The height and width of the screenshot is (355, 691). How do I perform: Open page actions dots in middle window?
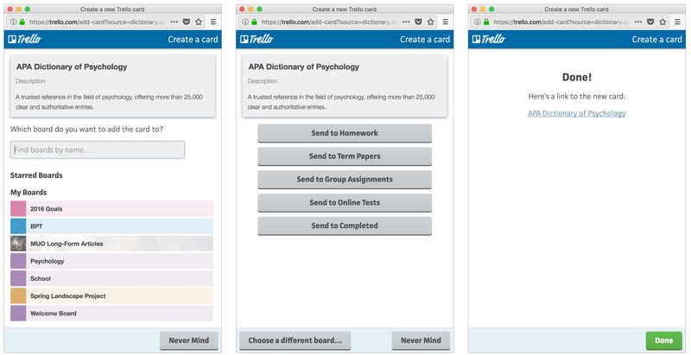(x=406, y=22)
